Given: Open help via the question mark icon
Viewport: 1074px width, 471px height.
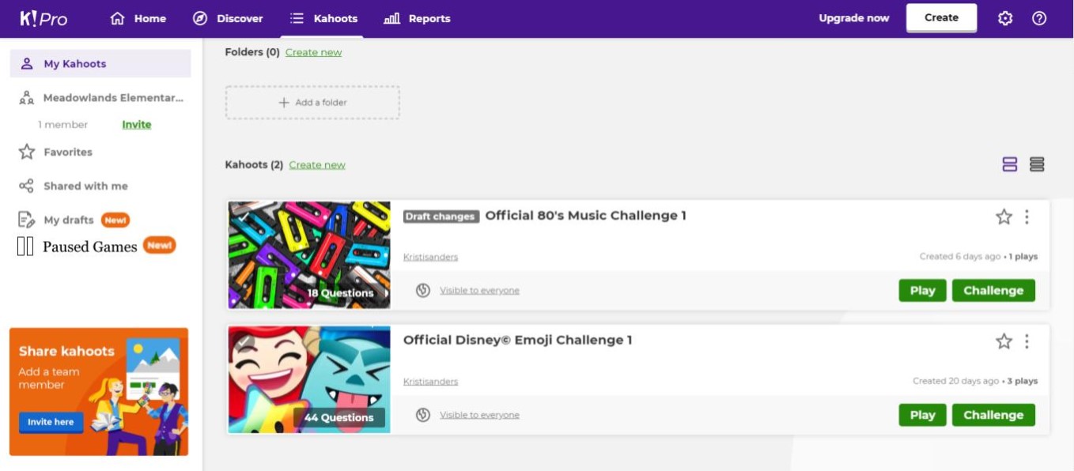Looking at the screenshot, I should pyautogui.click(x=1039, y=18).
